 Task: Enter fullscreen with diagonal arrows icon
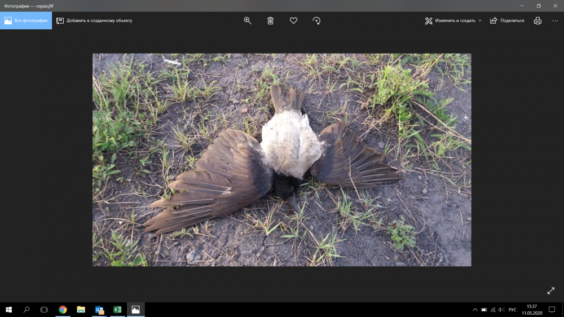pos(551,290)
